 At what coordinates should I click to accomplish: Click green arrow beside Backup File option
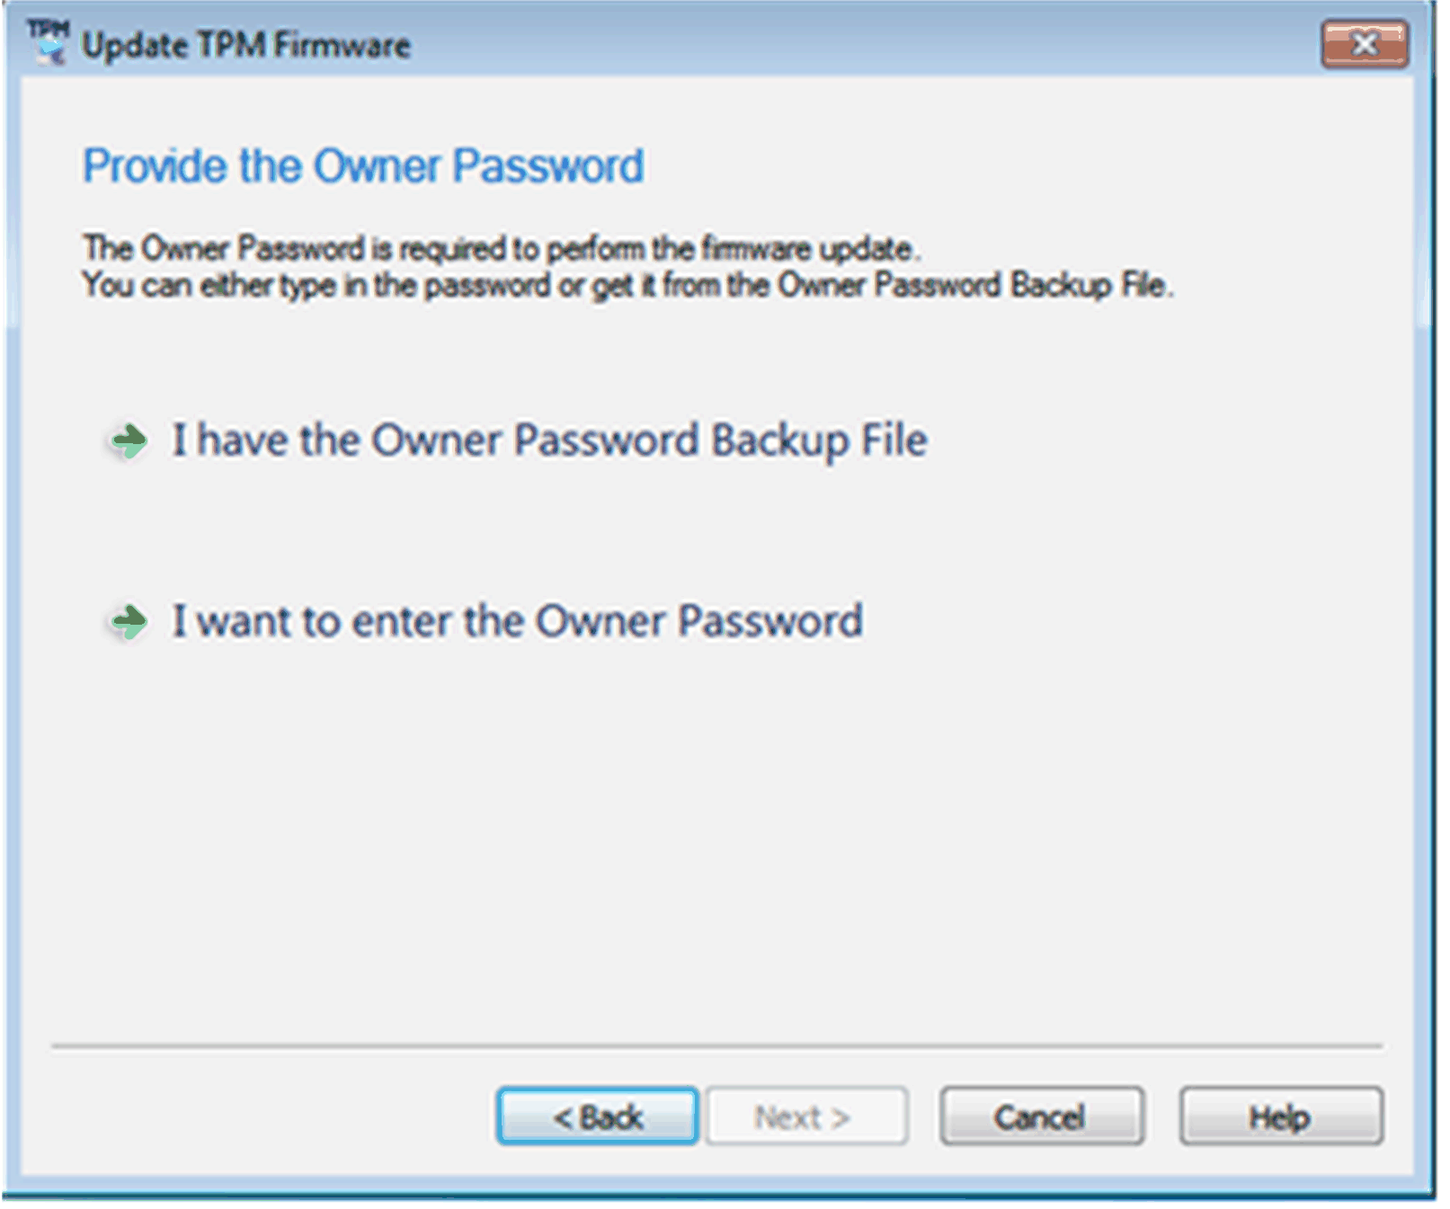click(129, 440)
